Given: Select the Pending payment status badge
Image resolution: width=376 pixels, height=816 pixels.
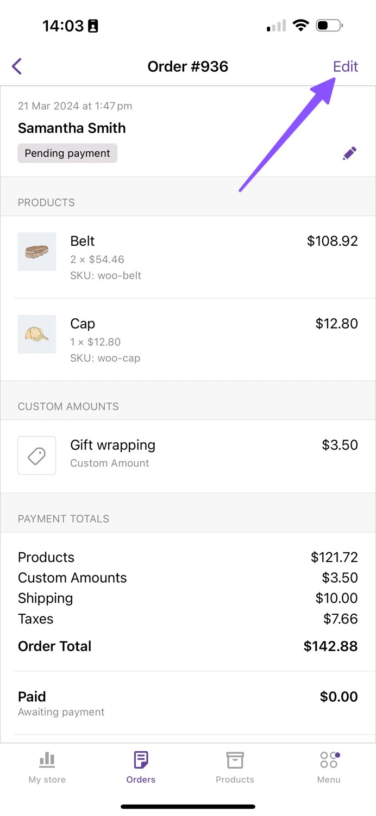Looking at the screenshot, I should pyautogui.click(x=67, y=153).
